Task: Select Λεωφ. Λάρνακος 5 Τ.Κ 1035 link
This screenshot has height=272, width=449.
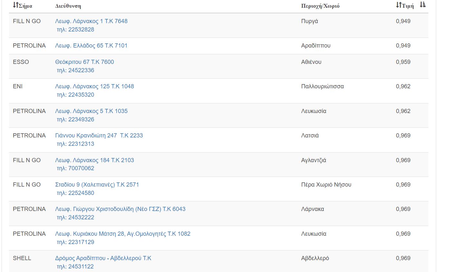Action: [91, 111]
